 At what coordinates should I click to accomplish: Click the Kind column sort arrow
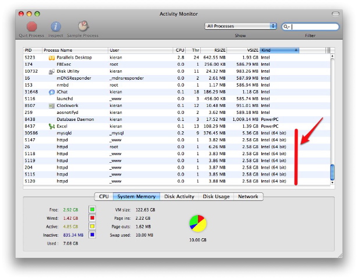(x=296, y=50)
